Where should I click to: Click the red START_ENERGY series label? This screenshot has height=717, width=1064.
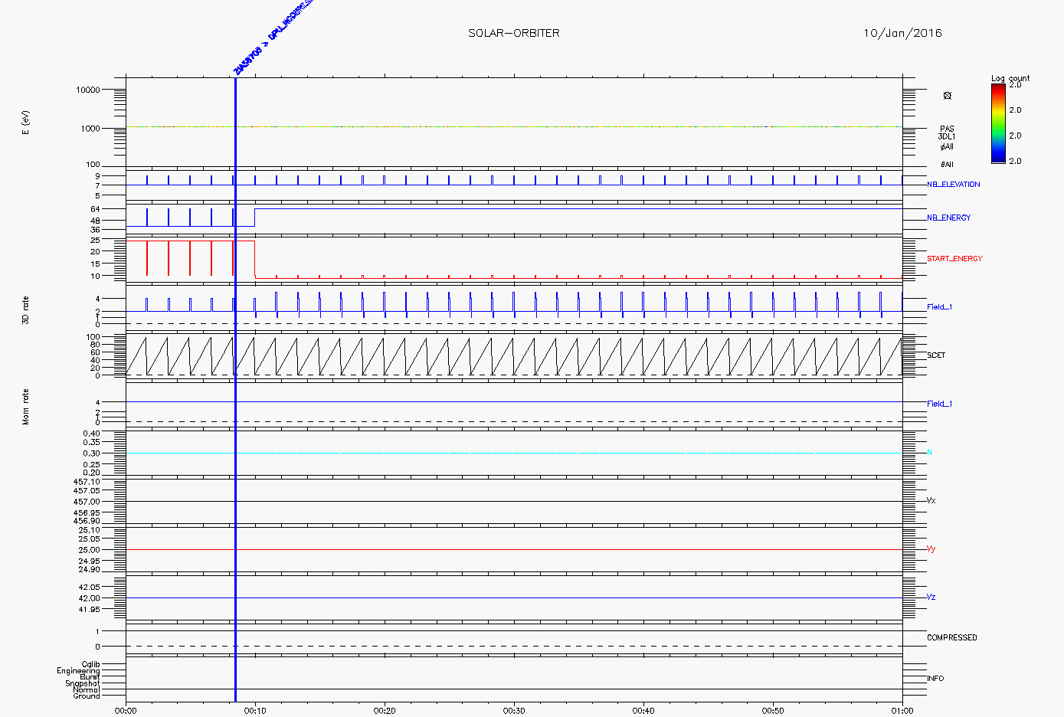coord(954,259)
